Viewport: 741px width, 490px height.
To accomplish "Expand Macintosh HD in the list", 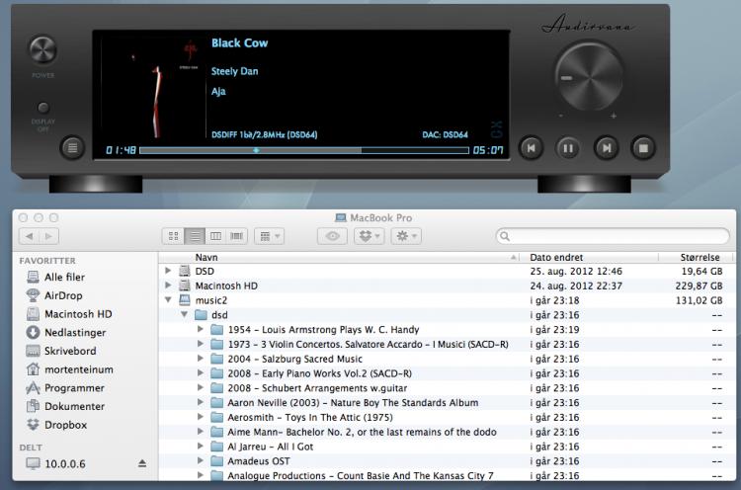I will [x=168, y=286].
